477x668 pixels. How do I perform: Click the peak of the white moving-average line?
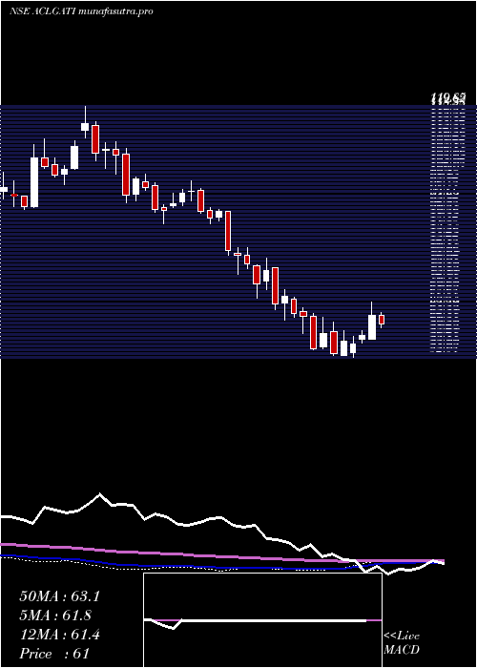tap(100, 494)
